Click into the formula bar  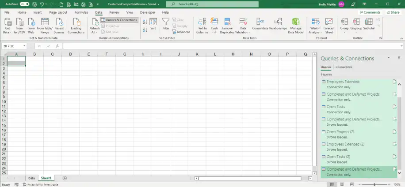[x=231, y=46]
